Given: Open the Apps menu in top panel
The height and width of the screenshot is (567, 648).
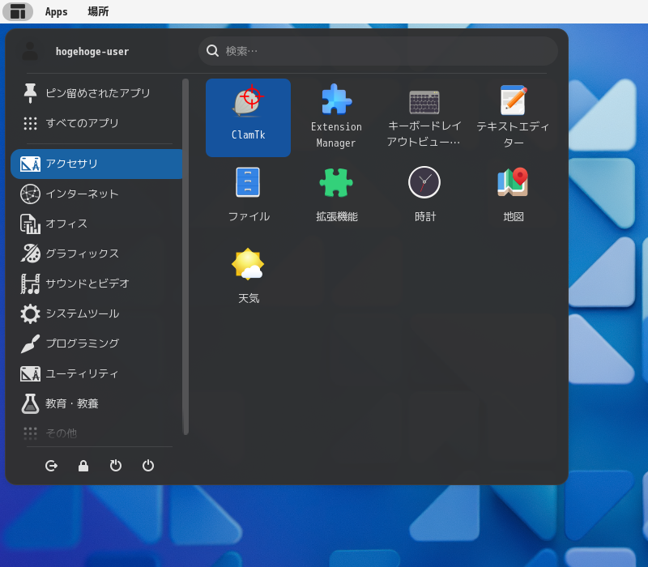Looking at the screenshot, I should pos(56,11).
